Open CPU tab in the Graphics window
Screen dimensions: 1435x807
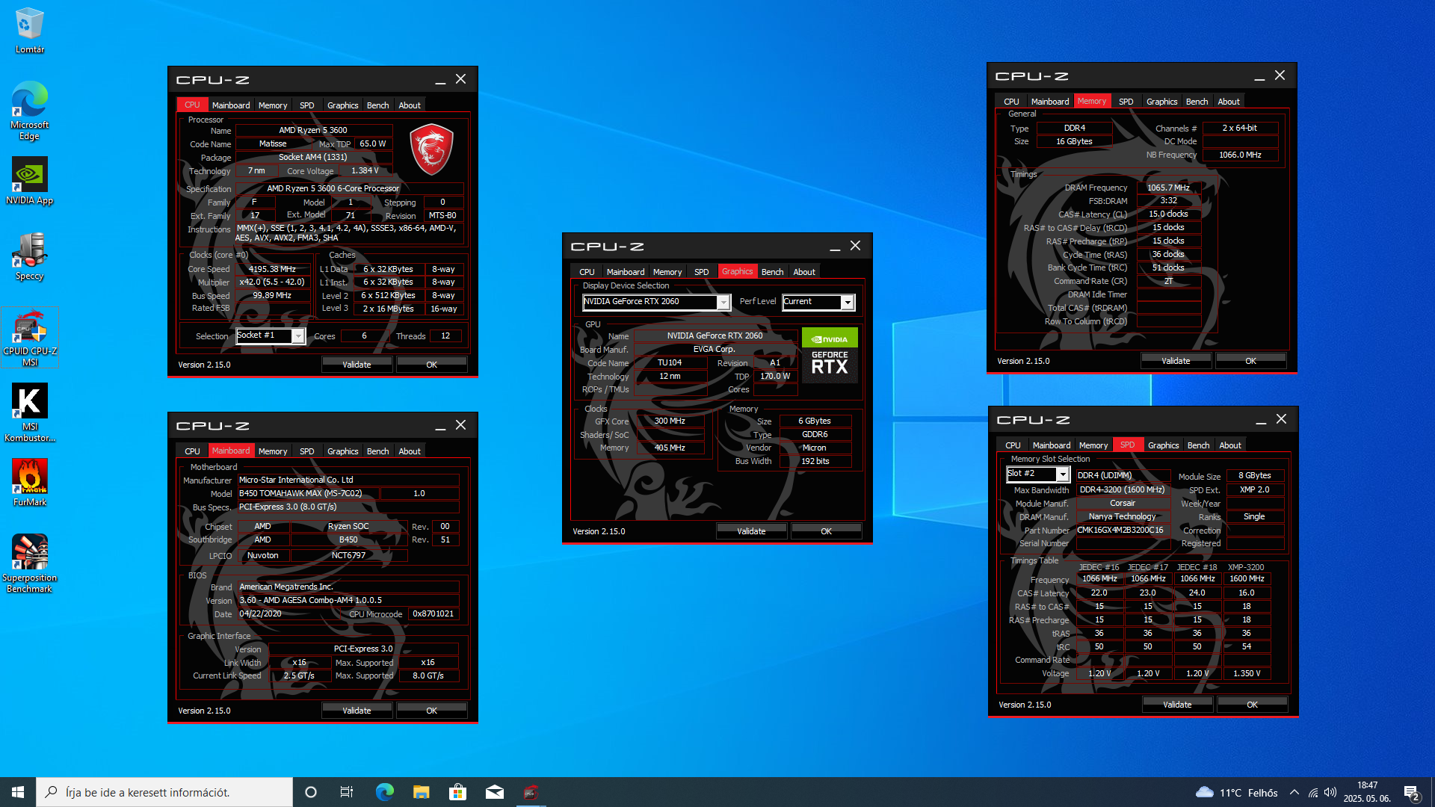587,272
